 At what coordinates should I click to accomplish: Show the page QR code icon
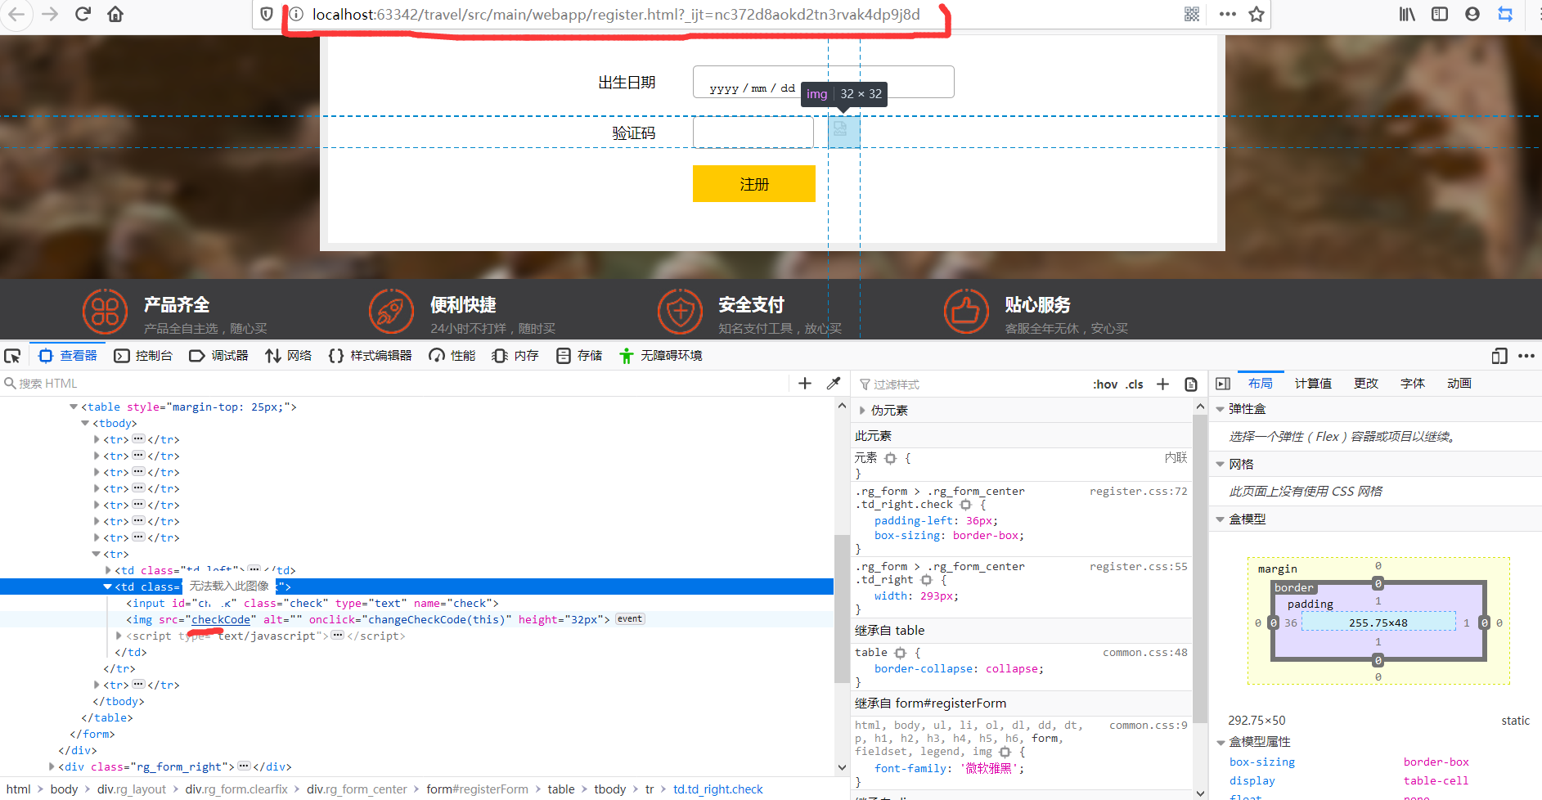(1192, 14)
